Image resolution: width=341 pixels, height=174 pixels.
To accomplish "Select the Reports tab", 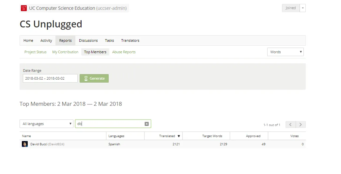I will [x=65, y=40].
